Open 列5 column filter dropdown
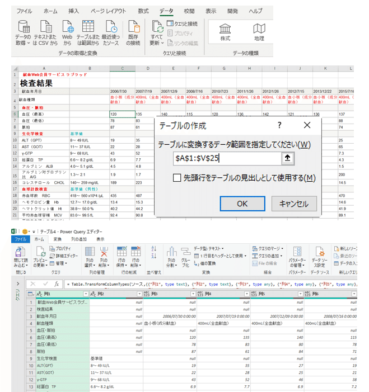The width and height of the screenshot is (369, 392). click(300, 294)
